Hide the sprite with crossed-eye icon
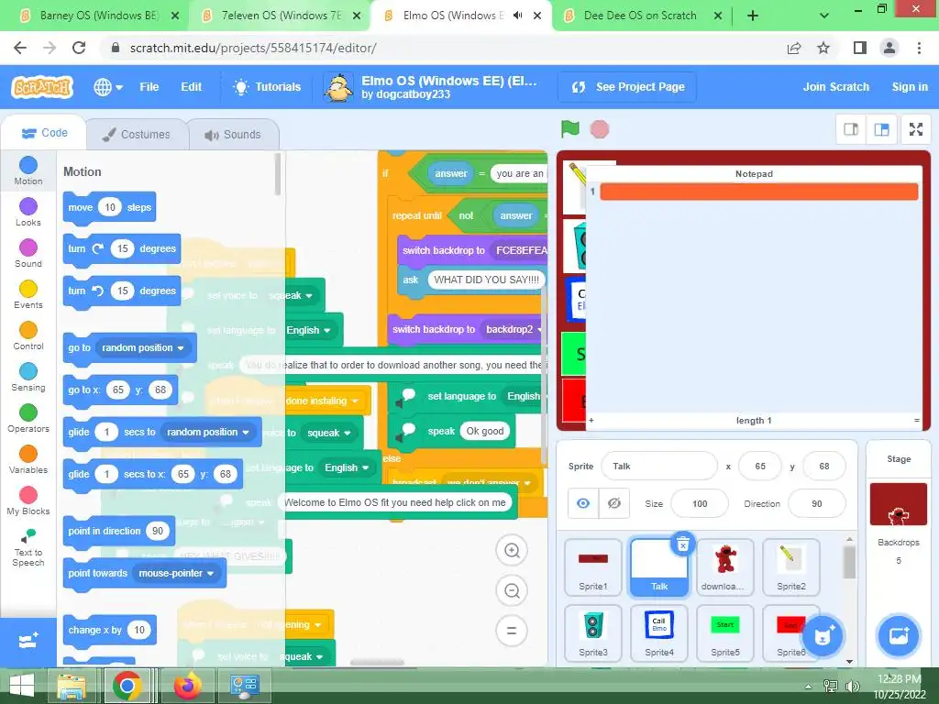The height and width of the screenshot is (704, 939). pyautogui.click(x=613, y=503)
